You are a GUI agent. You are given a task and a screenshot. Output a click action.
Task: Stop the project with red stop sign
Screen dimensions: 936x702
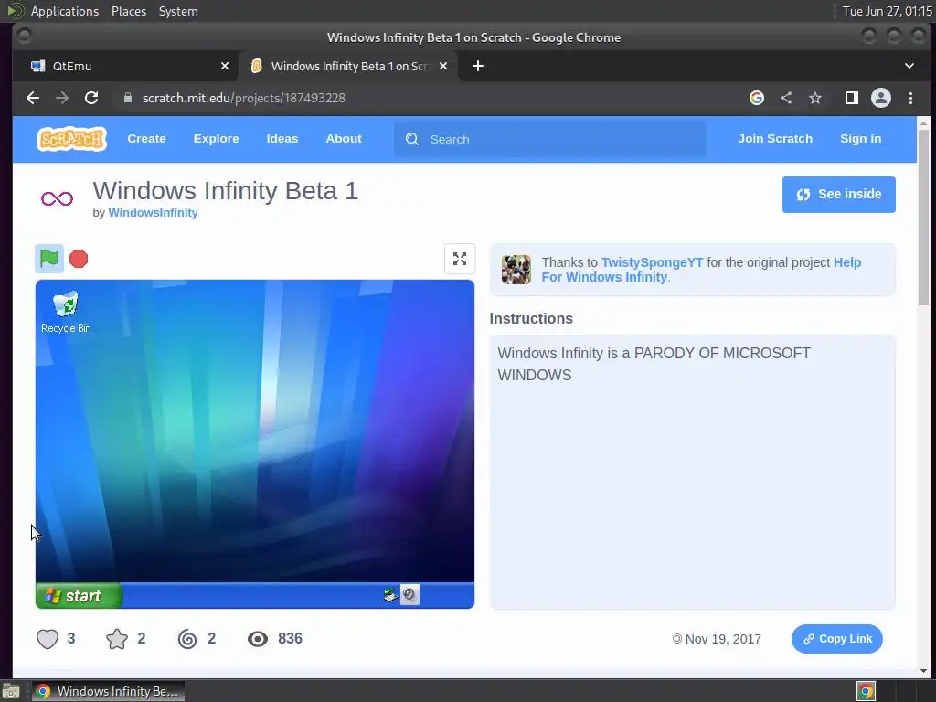[x=79, y=259]
